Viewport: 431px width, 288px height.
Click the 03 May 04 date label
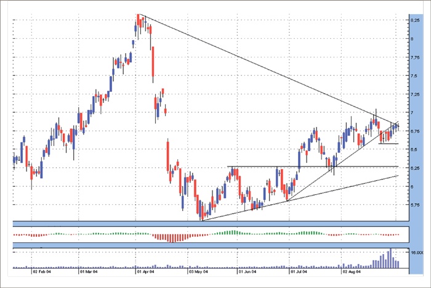pyautogui.click(x=196, y=270)
